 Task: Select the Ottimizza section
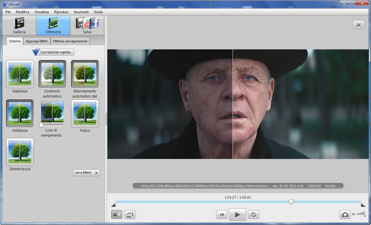coord(53,25)
